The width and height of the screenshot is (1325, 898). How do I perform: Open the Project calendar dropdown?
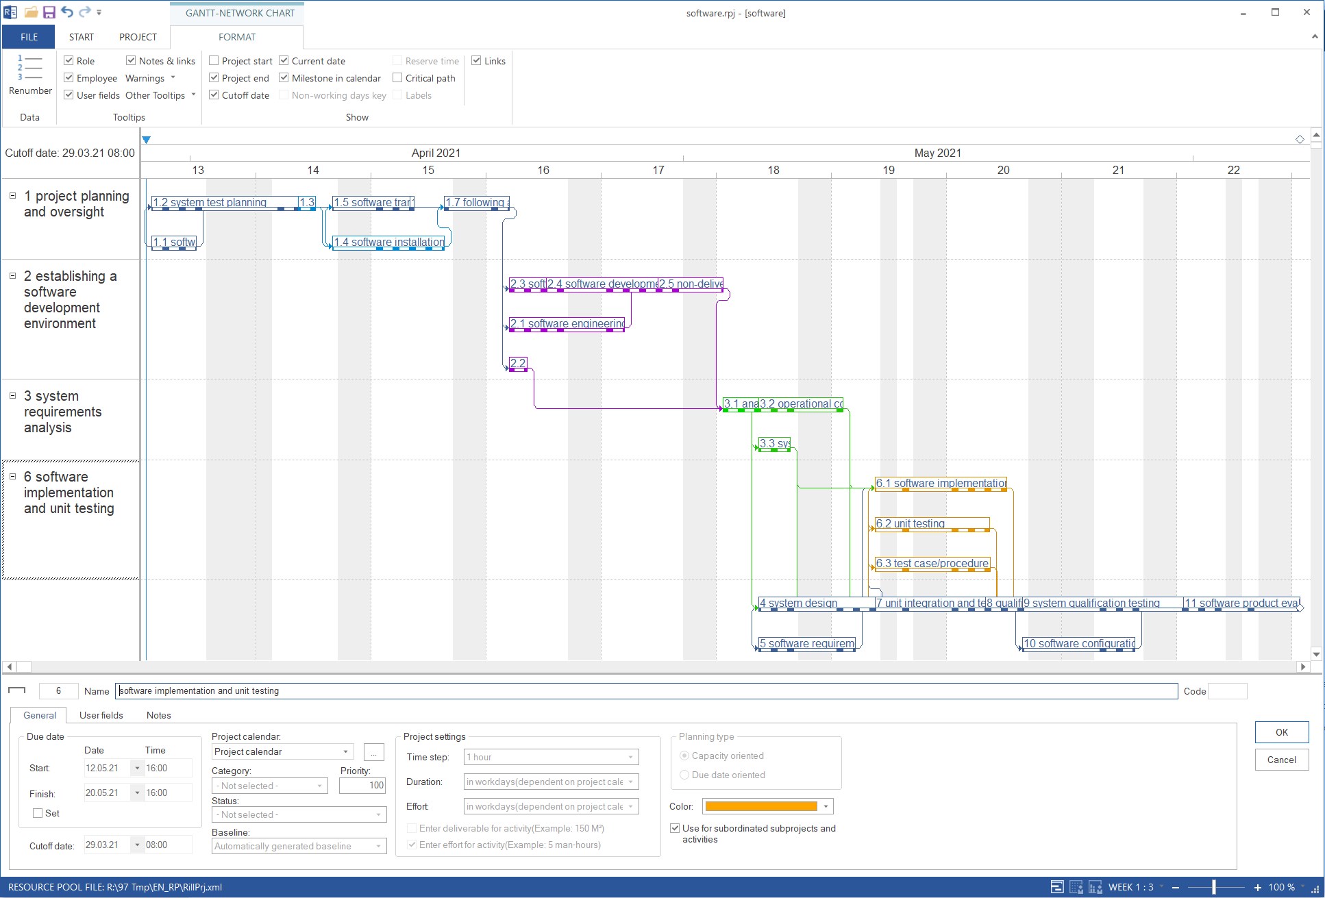(345, 751)
